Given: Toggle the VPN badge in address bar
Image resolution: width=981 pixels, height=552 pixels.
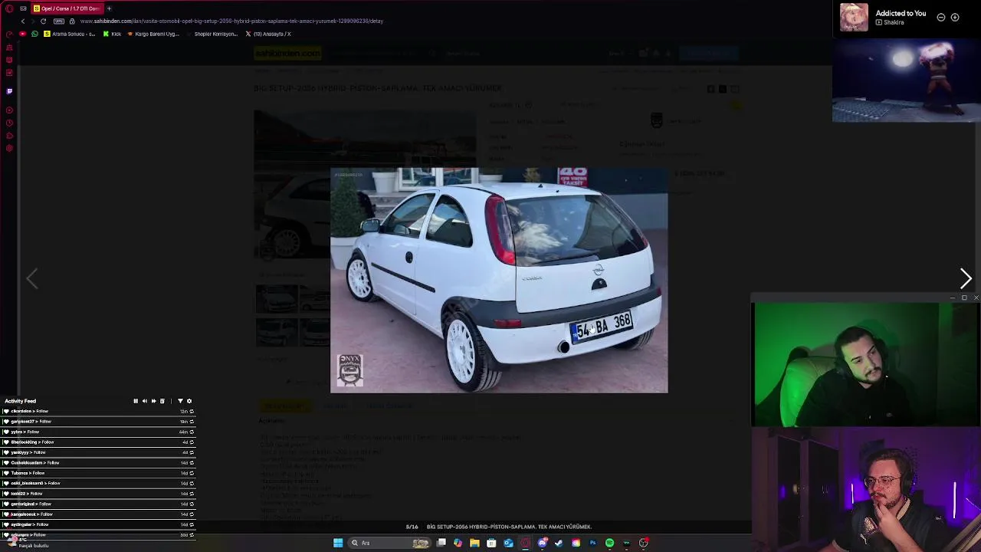Looking at the screenshot, I should [59, 21].
